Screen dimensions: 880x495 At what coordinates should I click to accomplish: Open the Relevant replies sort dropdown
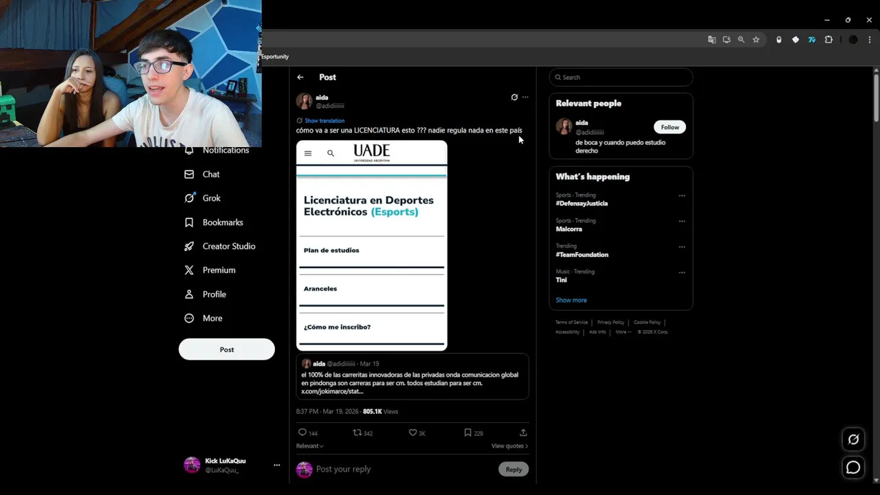click(x=309, y=445)
